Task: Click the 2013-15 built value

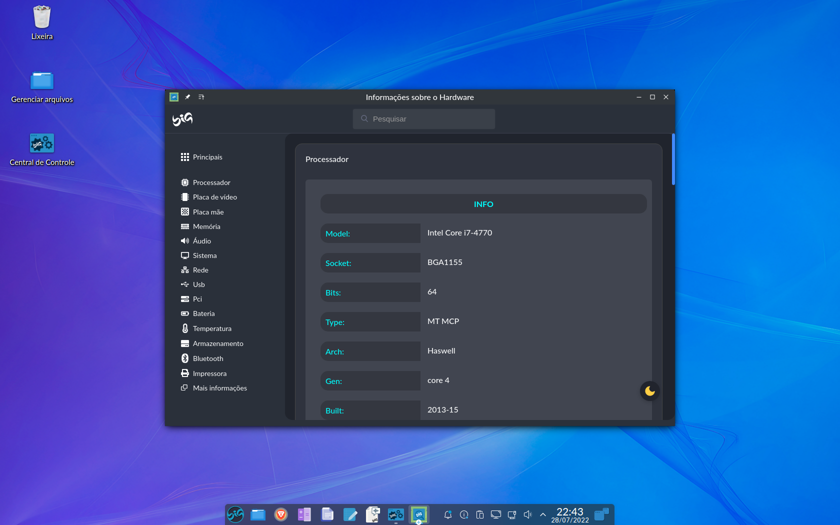Action: pyautogui.click(x=443, y=409)
